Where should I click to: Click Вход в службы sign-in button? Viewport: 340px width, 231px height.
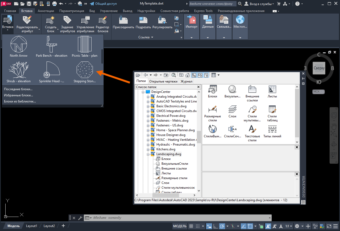[x=259, y=4]
